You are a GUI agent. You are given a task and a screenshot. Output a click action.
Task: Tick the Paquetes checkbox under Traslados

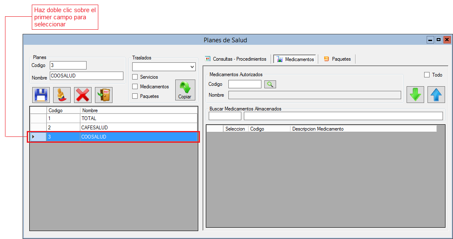(135, 96)
